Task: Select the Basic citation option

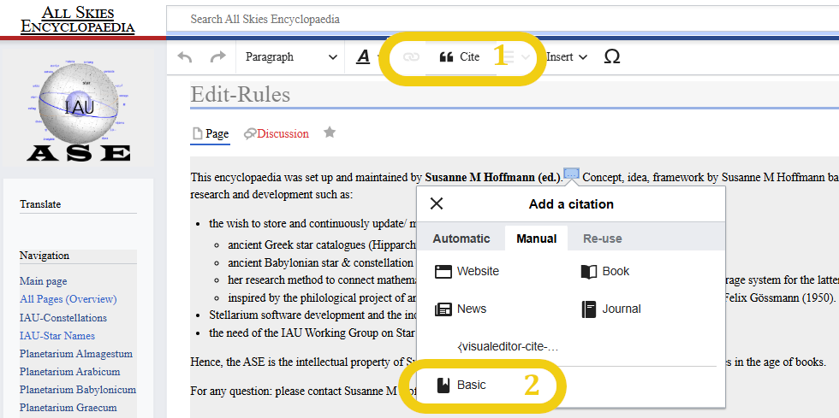Action: (462, 386)
